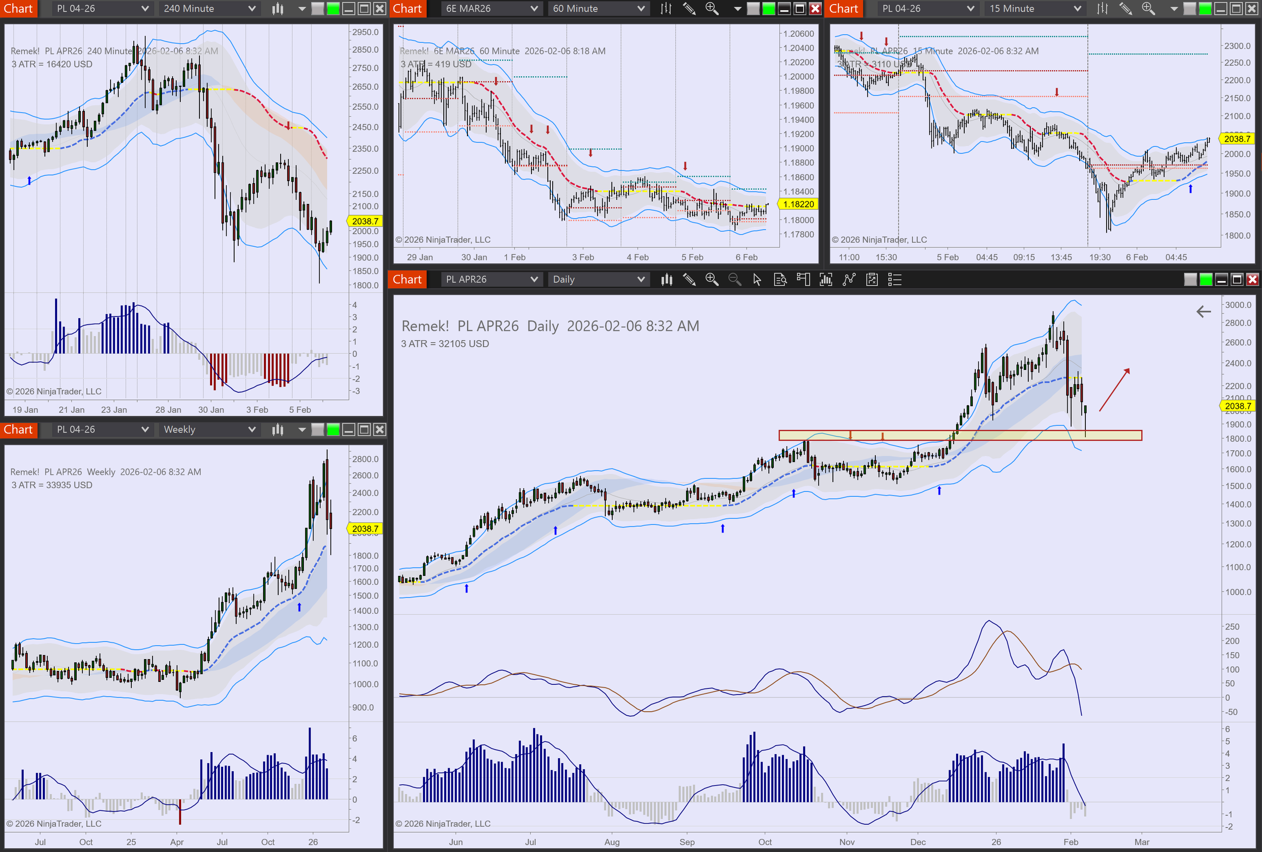The height and width of the screenshot is (852, 1262).
Task: Toggle gray instrument link button on Daily chart
Action: tap(1190, 280)
